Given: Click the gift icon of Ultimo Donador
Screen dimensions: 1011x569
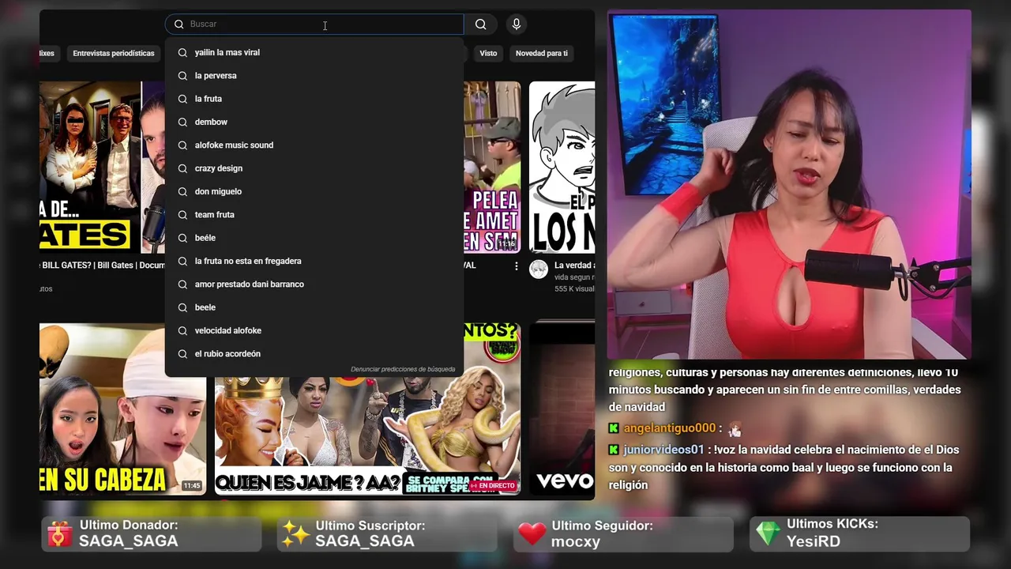Looking at the screenshot, I should pos(59,534).
